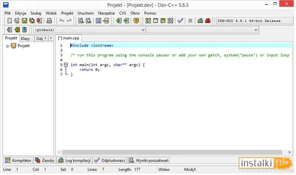
Task: Open the Kompilator bottom tab
Action: [18, 161]
